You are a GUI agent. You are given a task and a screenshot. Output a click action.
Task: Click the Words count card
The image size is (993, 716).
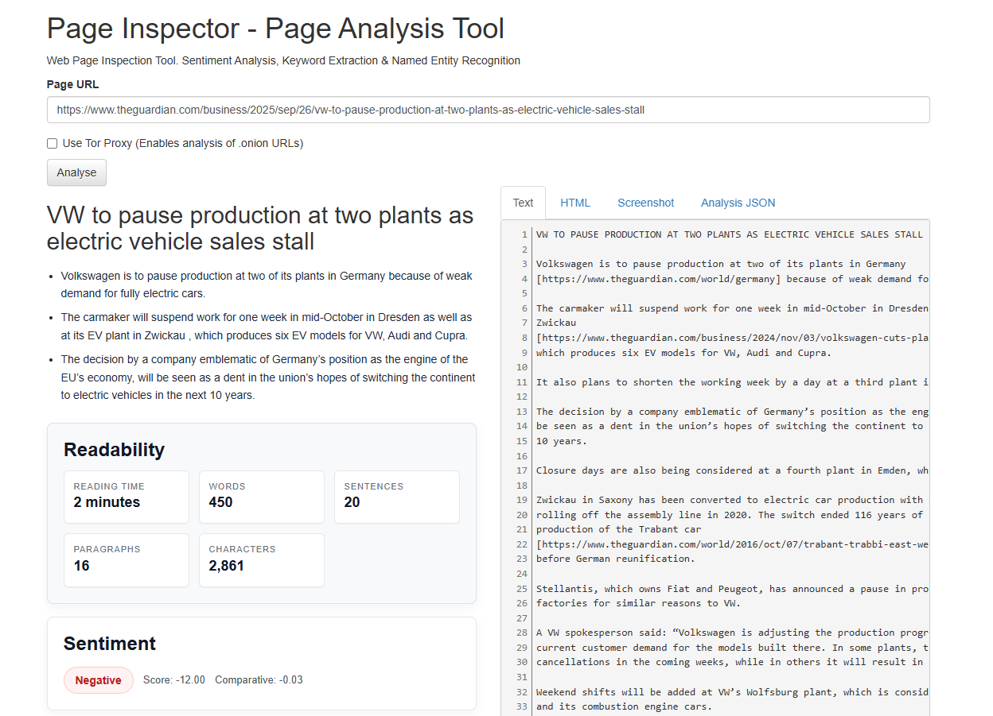pos(261,497)
